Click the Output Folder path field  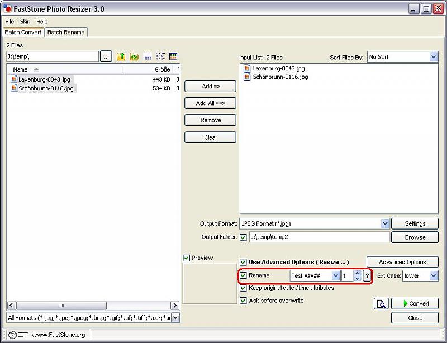pyautogui.click(x=318, y=237)
